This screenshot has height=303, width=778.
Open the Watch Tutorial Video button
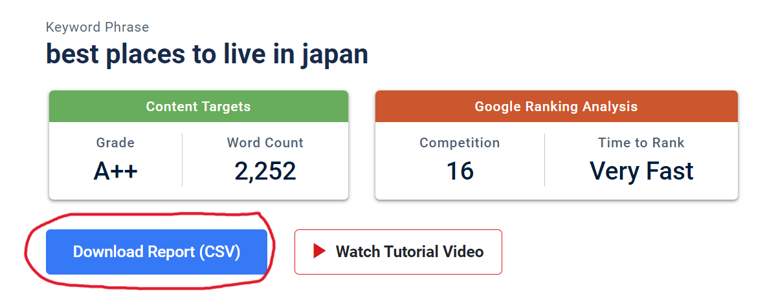pos(398,252)
